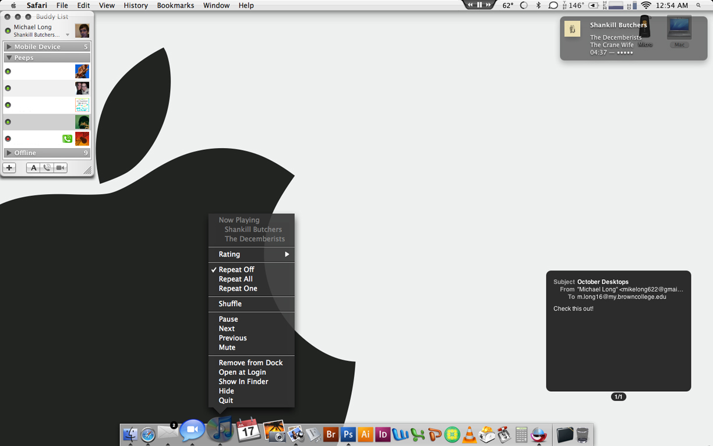
Task: Open the Window menu
Action: [216, 5]
